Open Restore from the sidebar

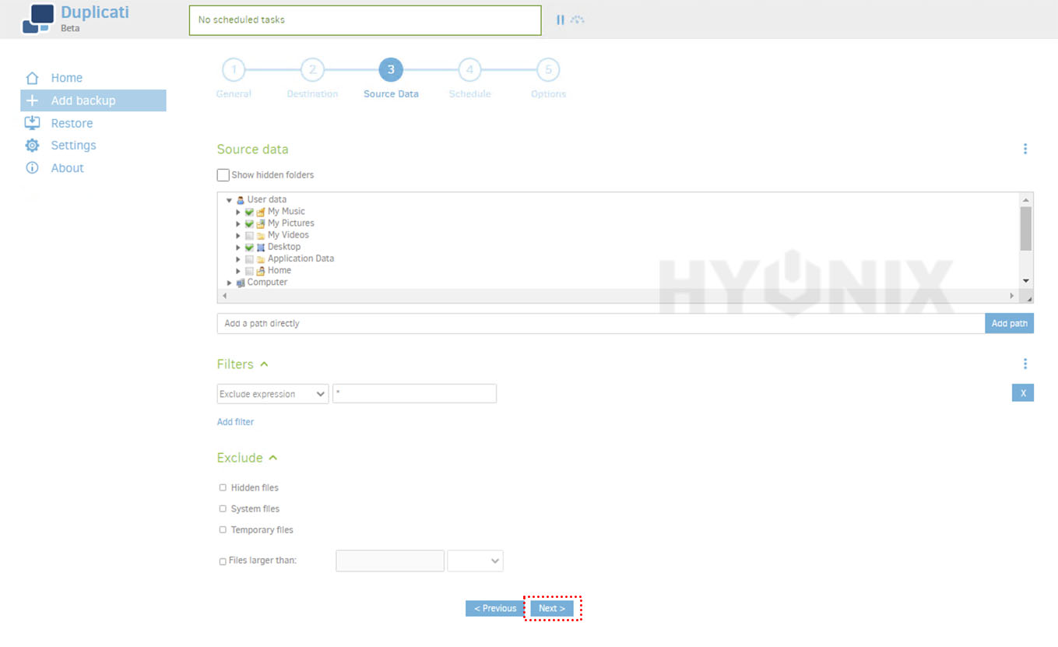(32, 123)
